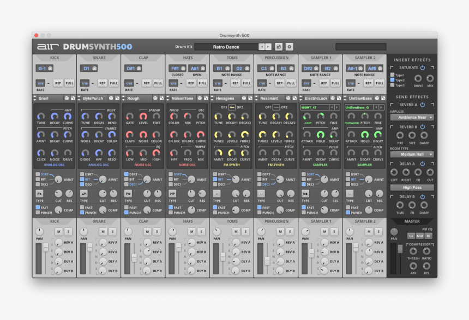Viewport: 469px width, 320px height.
Task: Select next sample after 909MT_47
Action: (x=337, y=107)
